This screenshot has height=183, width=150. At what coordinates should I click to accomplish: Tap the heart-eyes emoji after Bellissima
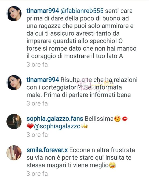click(x=117, y=119)
